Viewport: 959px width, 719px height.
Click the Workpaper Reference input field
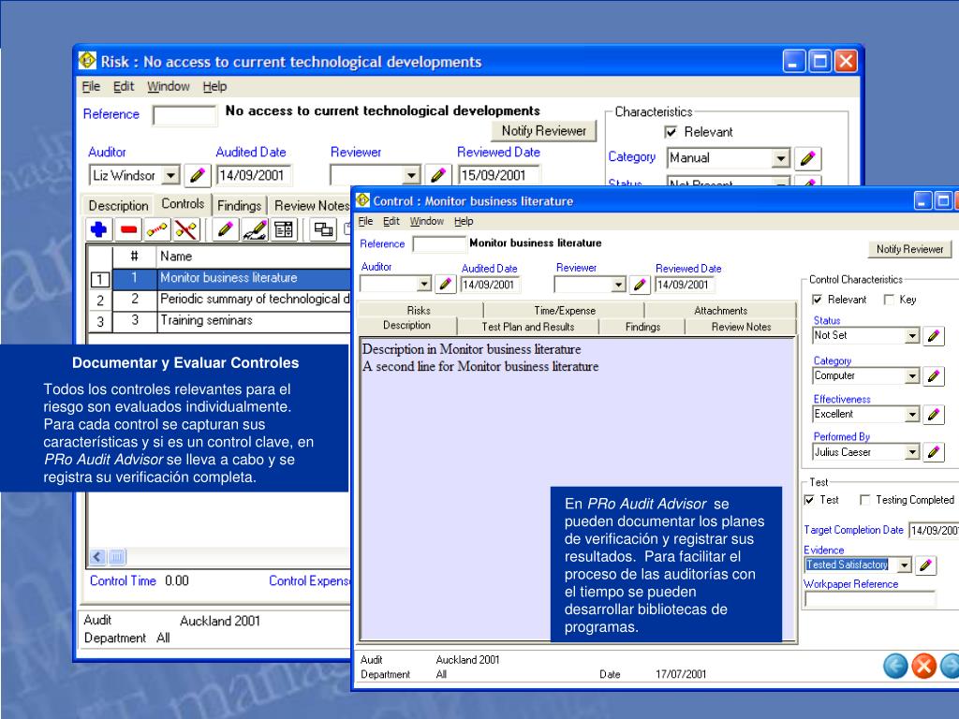[870, 600]
